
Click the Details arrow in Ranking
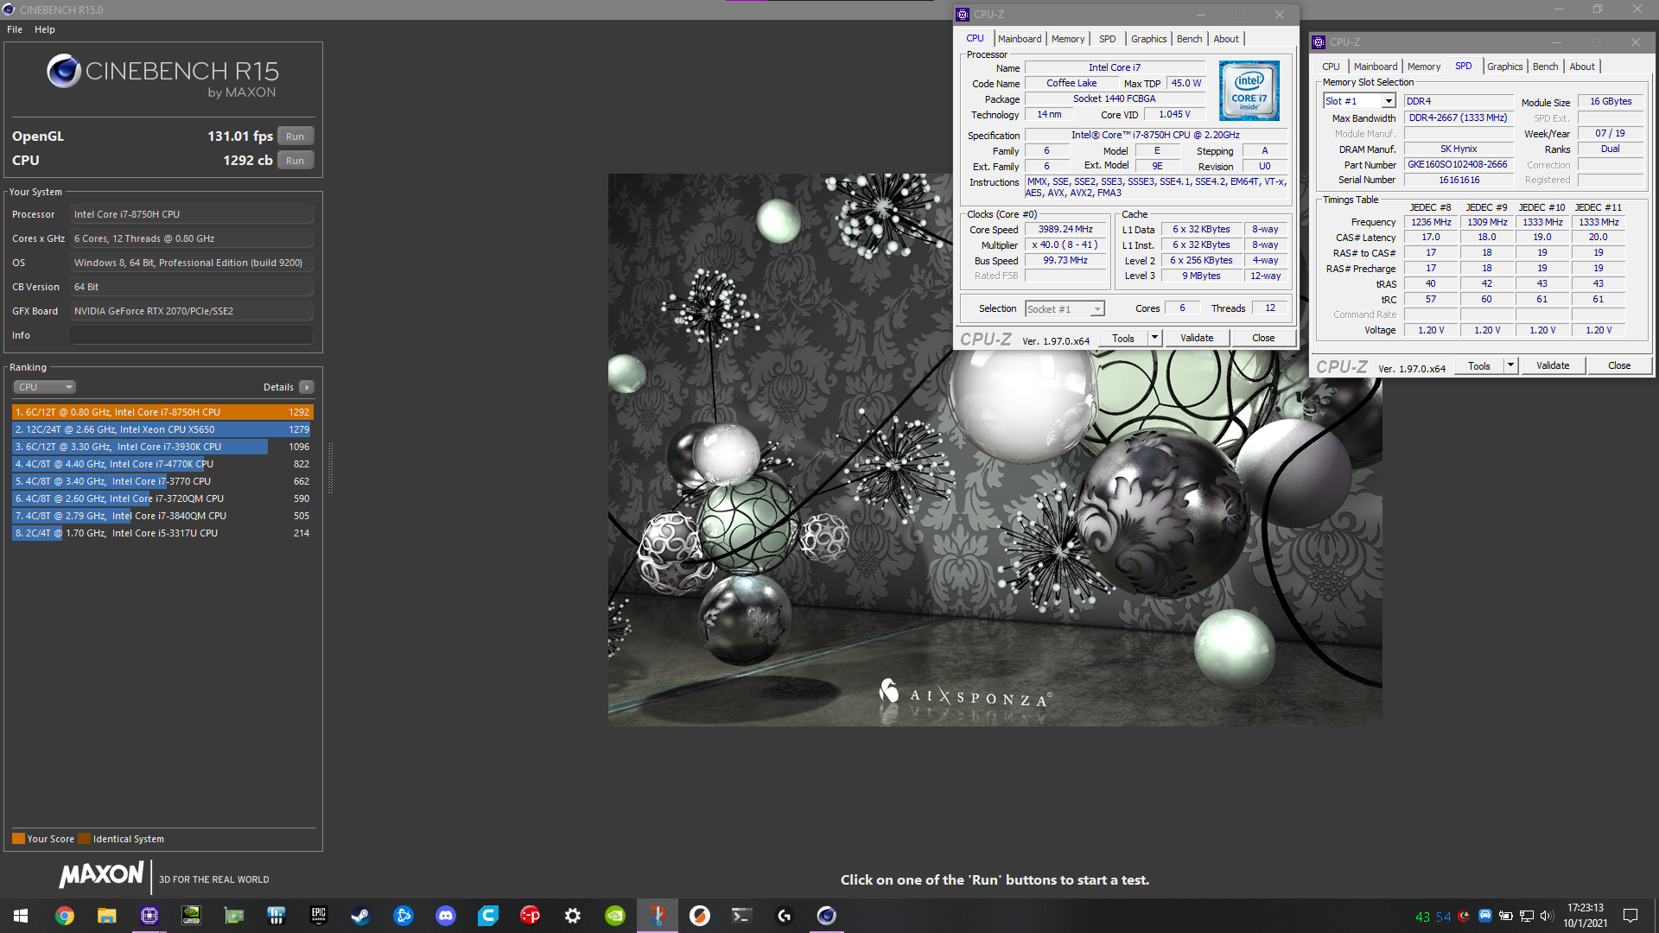pos(307,387)
